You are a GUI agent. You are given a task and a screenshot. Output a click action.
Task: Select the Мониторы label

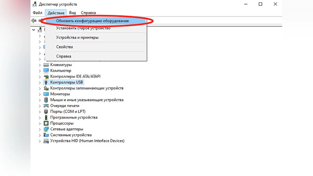[60, 94]
